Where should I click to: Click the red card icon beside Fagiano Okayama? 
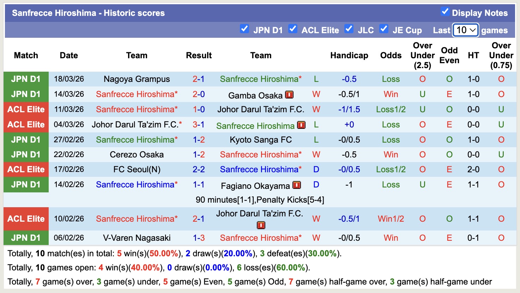click(x=297, y=185)
